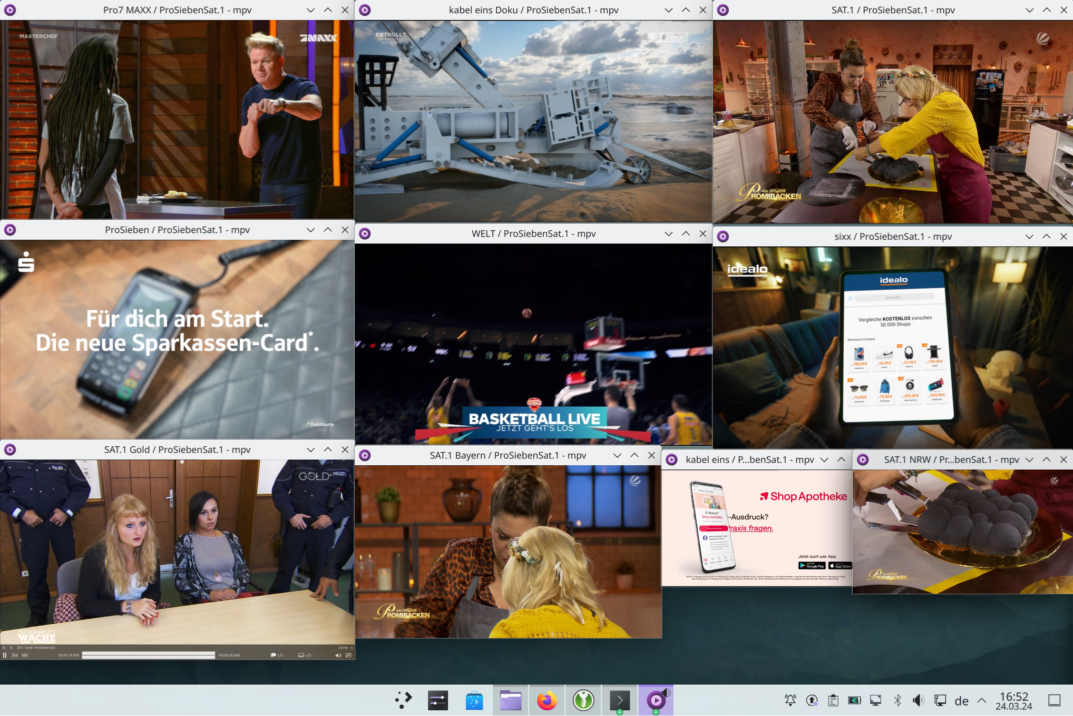Open KeePassXC from the taskbar
Viewport: 1073px width, 716px height.
583,700
